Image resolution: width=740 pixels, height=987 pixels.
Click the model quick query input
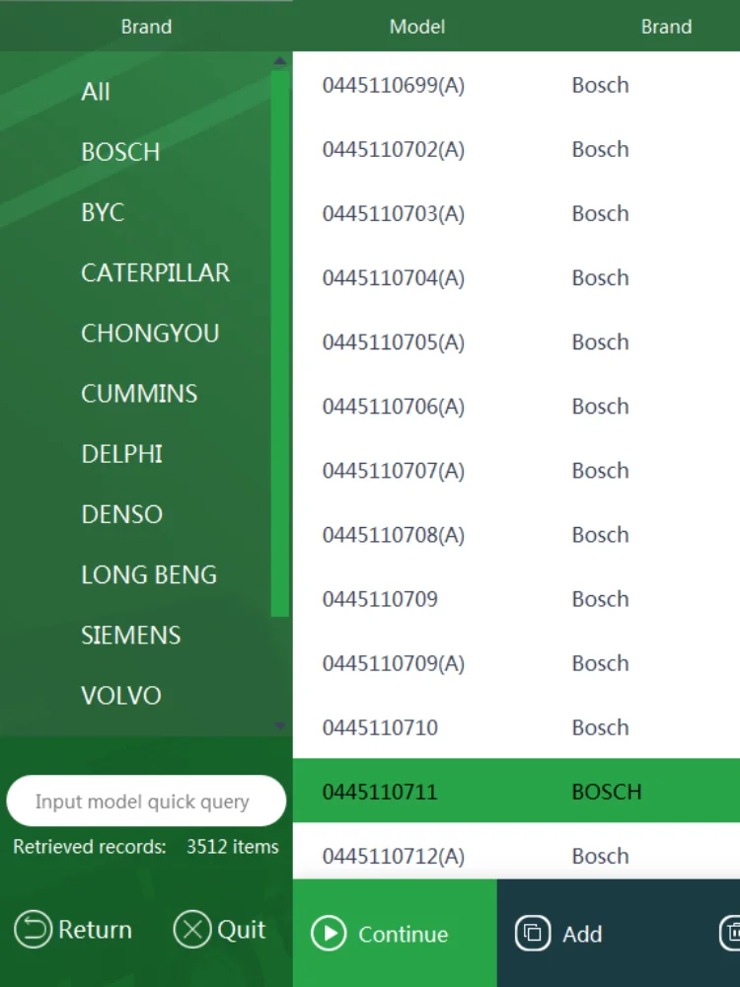tap(146, 801)
